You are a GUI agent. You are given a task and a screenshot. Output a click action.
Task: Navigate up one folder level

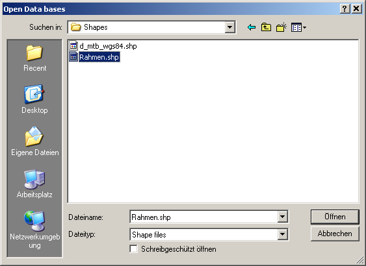266,27
